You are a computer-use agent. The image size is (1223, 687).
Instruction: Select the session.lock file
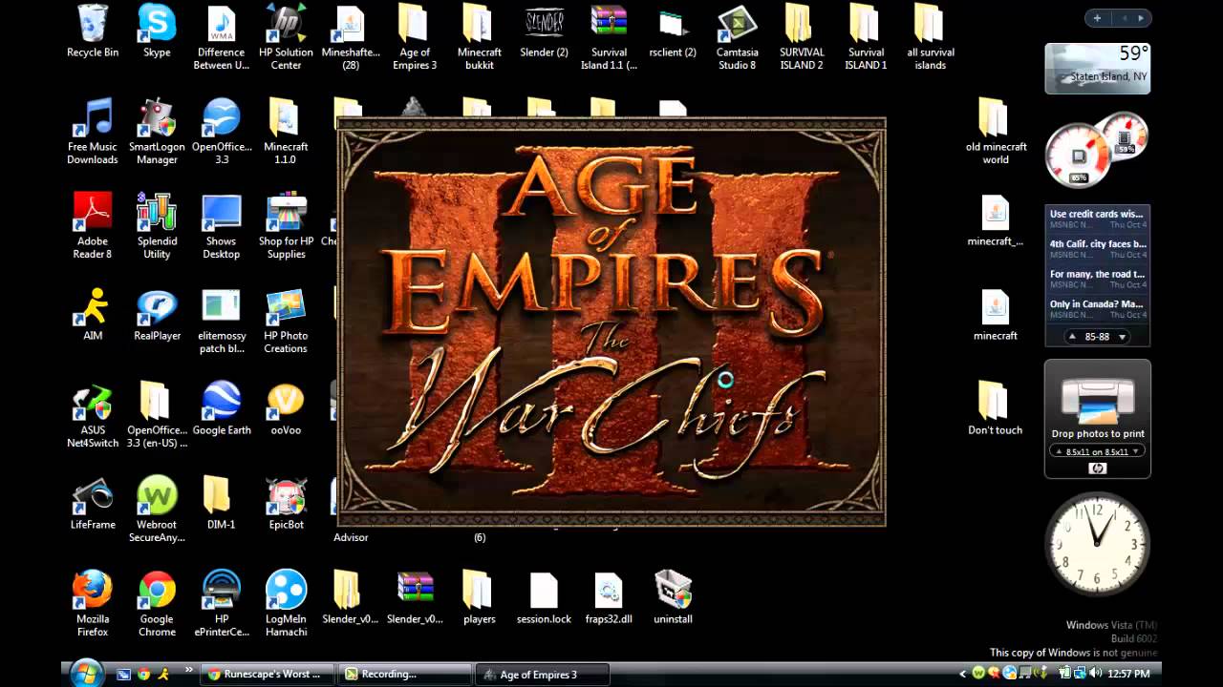544,598
